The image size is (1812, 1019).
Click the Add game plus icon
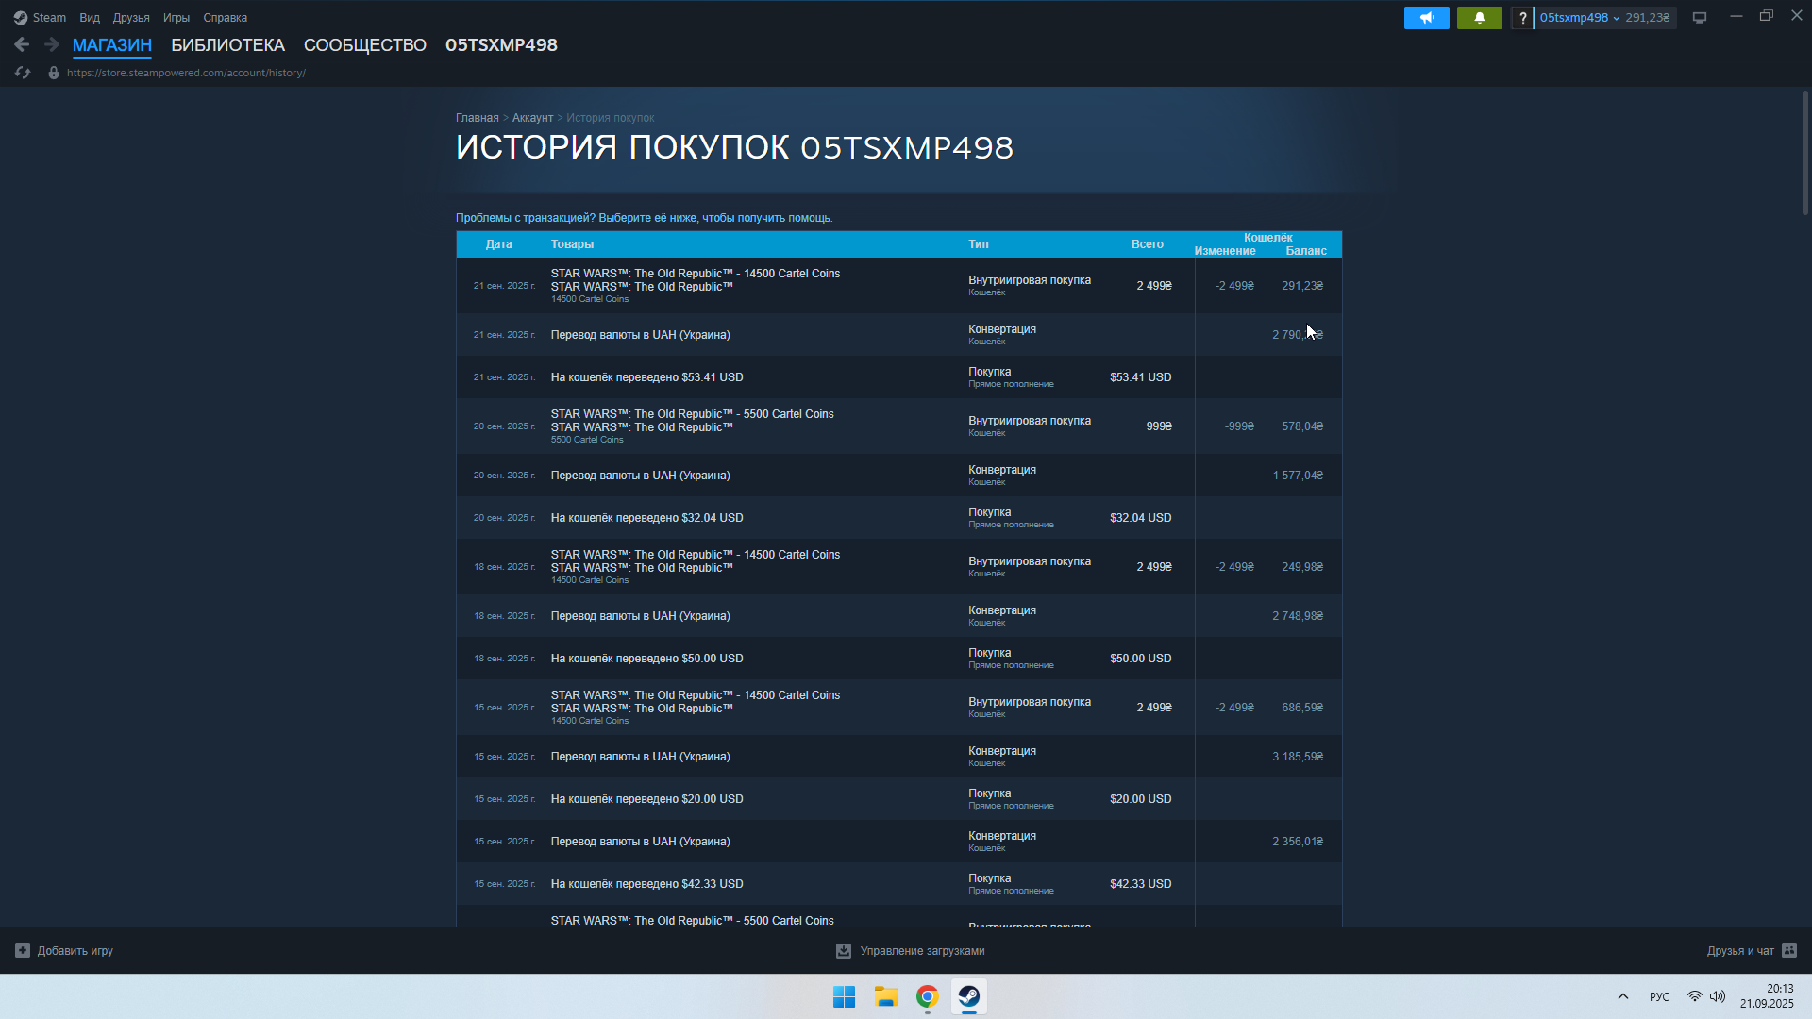(23, 950)
